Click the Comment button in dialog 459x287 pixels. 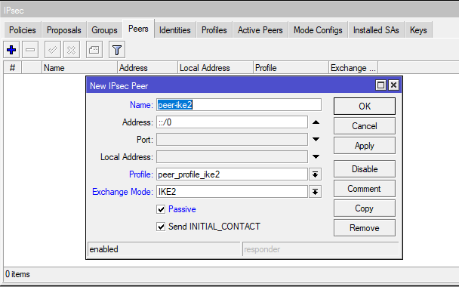[365, 189]
